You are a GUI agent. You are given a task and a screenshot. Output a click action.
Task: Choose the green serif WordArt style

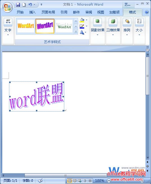pos(64,26)
